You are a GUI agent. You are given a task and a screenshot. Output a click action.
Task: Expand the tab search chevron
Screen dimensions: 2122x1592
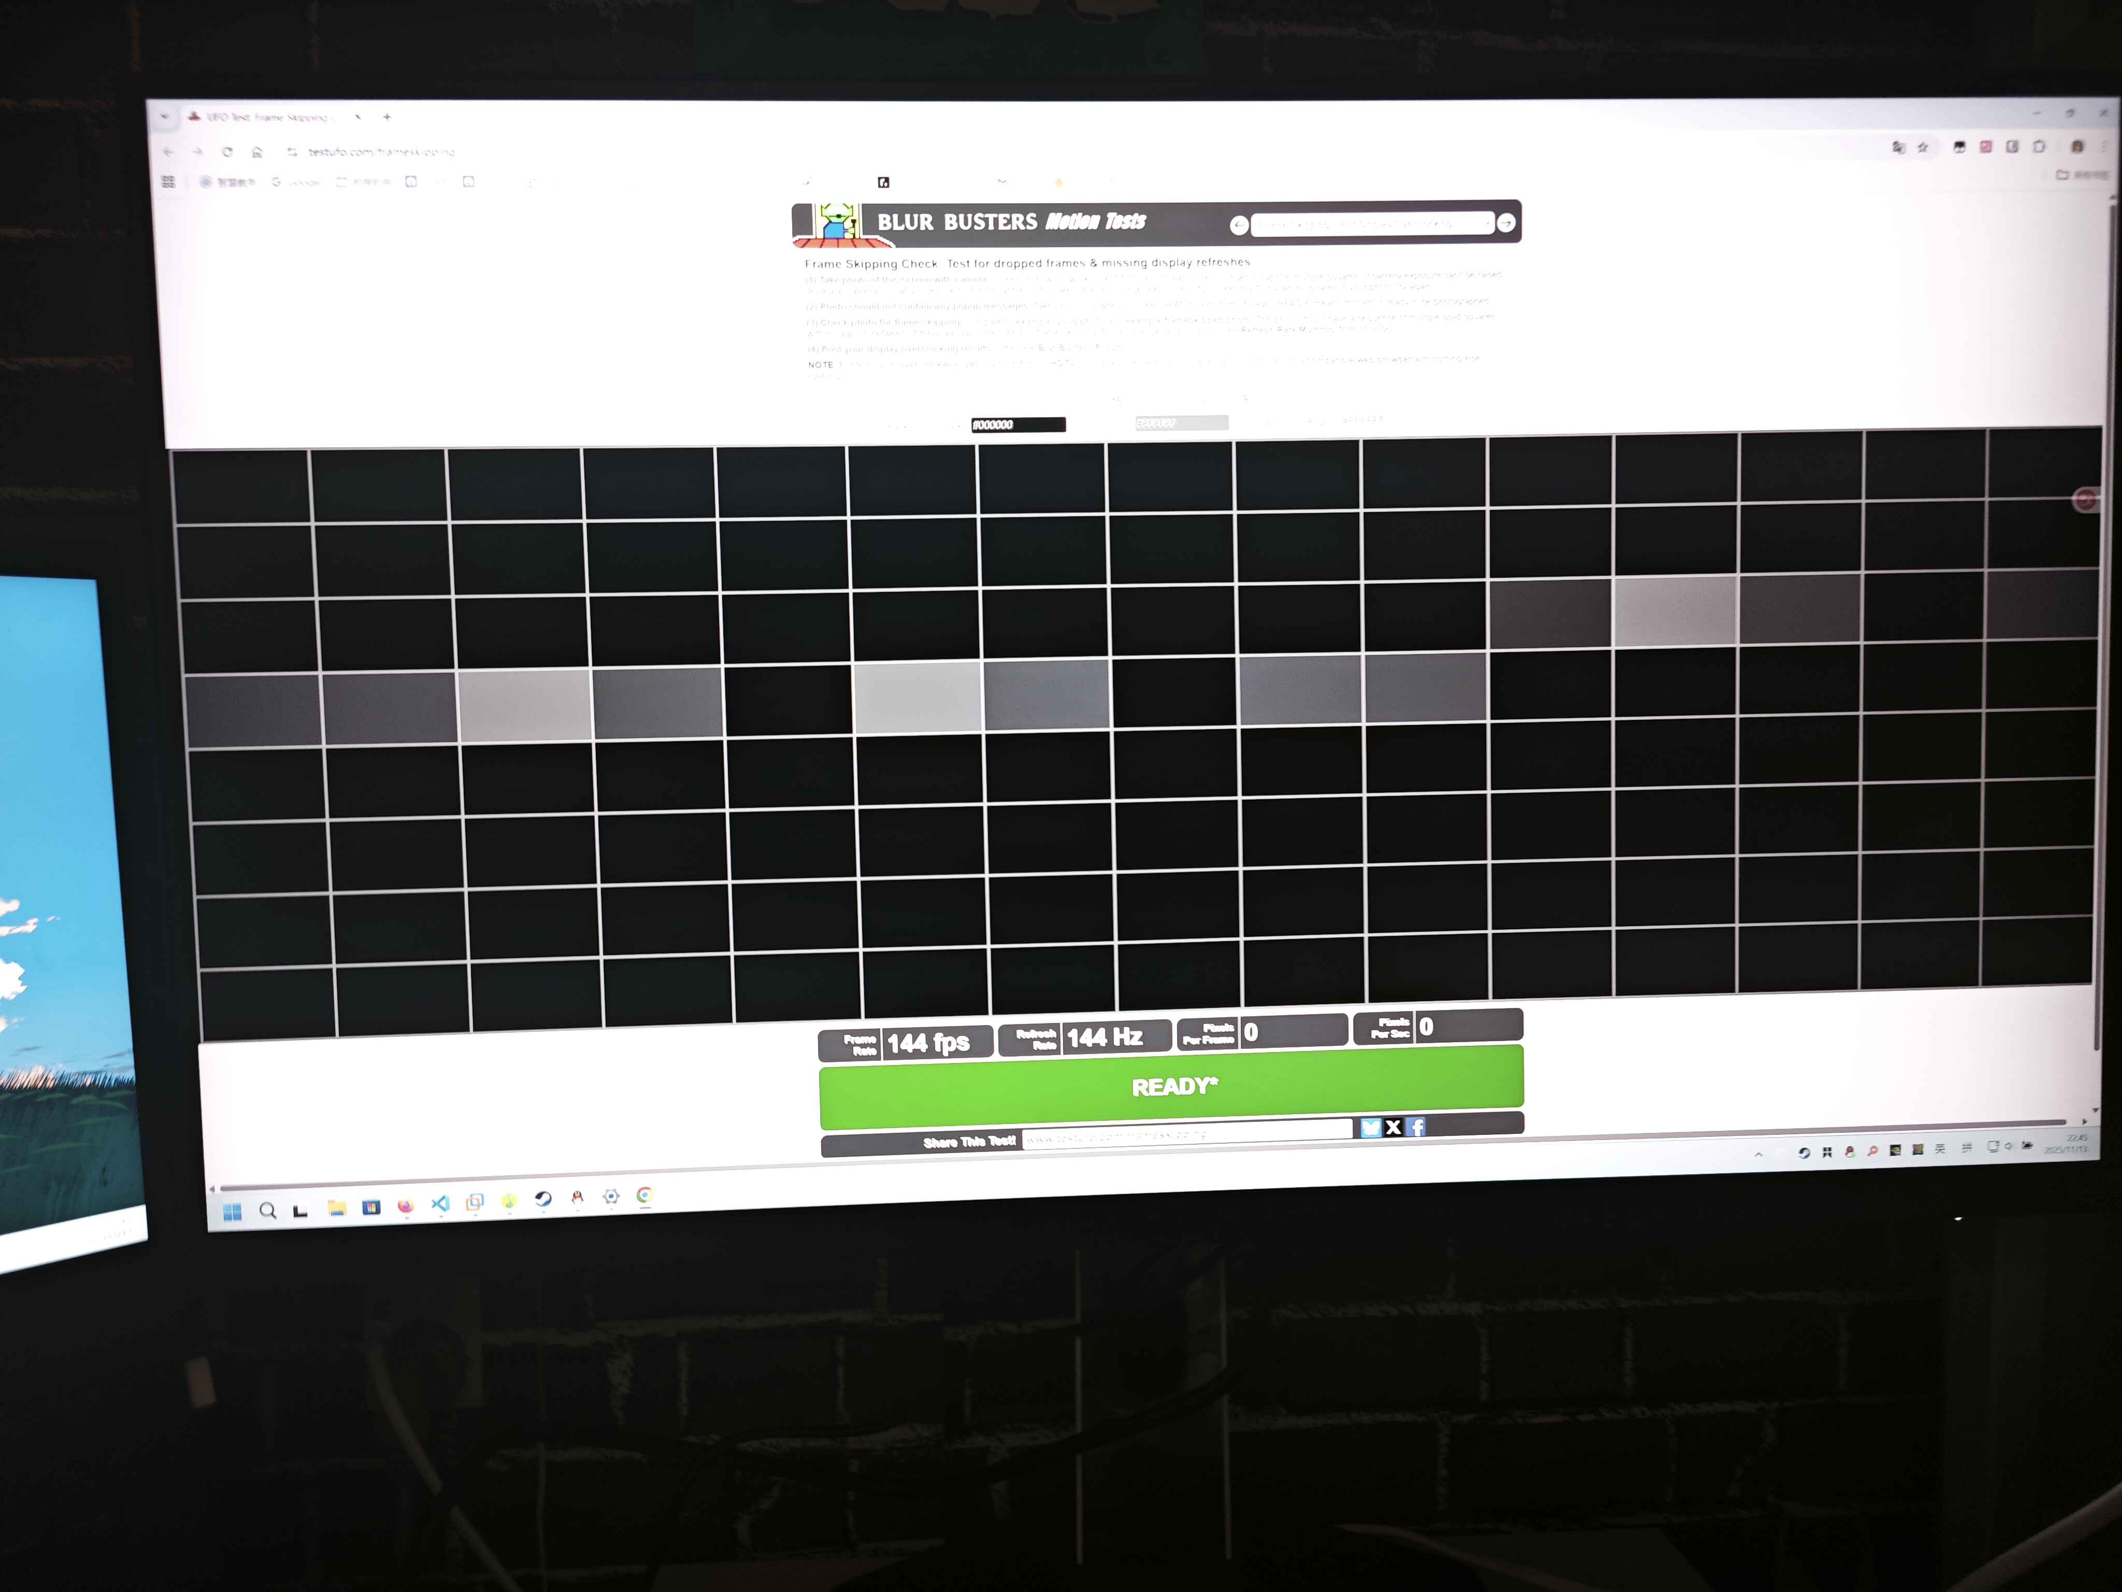165,116
